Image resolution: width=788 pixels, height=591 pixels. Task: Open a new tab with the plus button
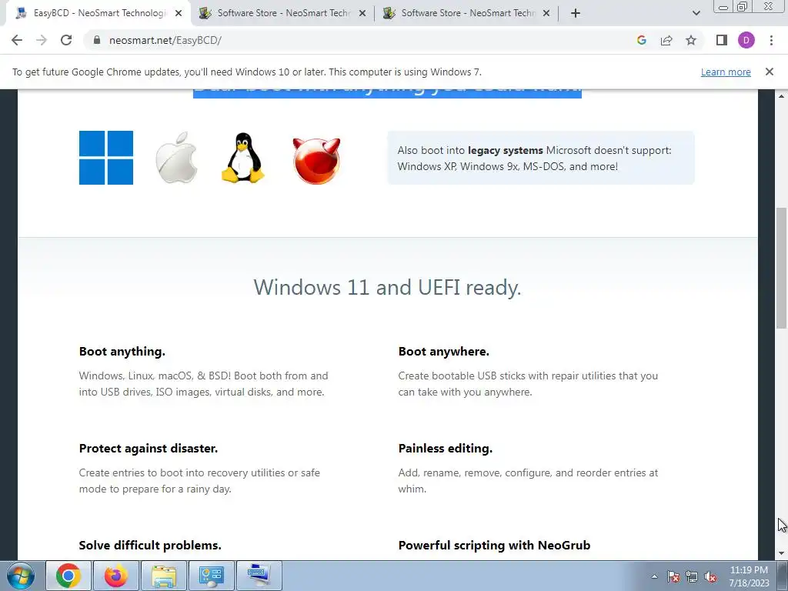click(x=576, y=13)
